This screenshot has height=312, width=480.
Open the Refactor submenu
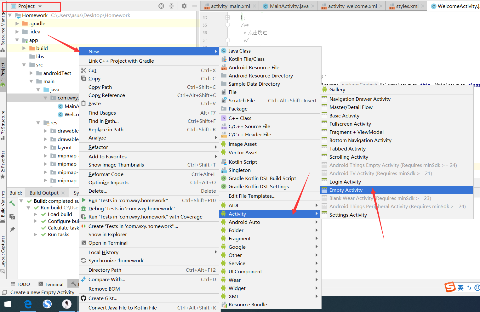(149, 147)
